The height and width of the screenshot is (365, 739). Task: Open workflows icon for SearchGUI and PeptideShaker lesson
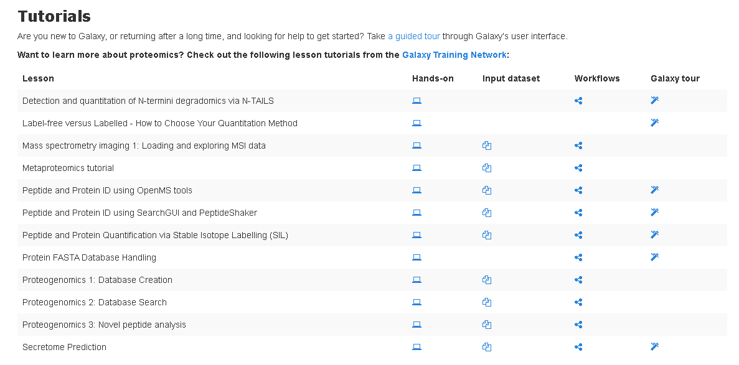(578, 213)
